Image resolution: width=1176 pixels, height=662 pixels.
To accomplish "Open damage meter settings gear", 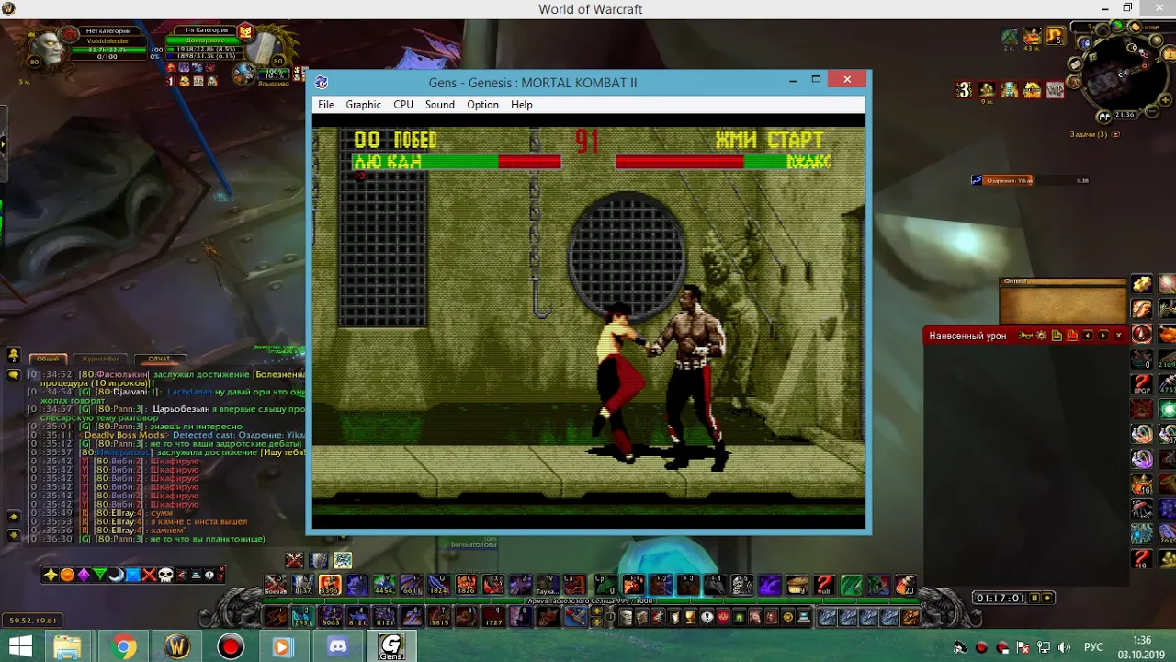I will tap(1041, 336).
